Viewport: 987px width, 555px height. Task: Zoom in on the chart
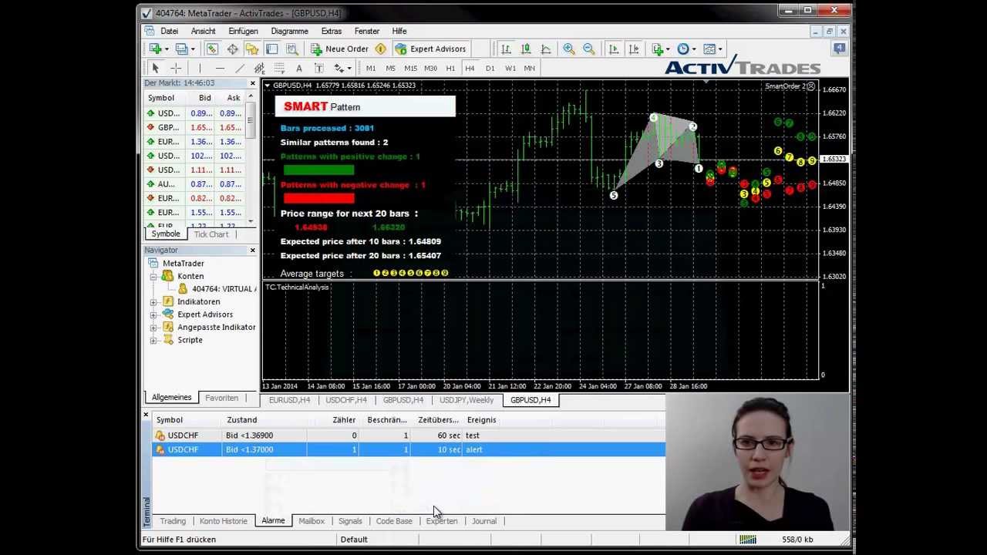pos(569,49)
